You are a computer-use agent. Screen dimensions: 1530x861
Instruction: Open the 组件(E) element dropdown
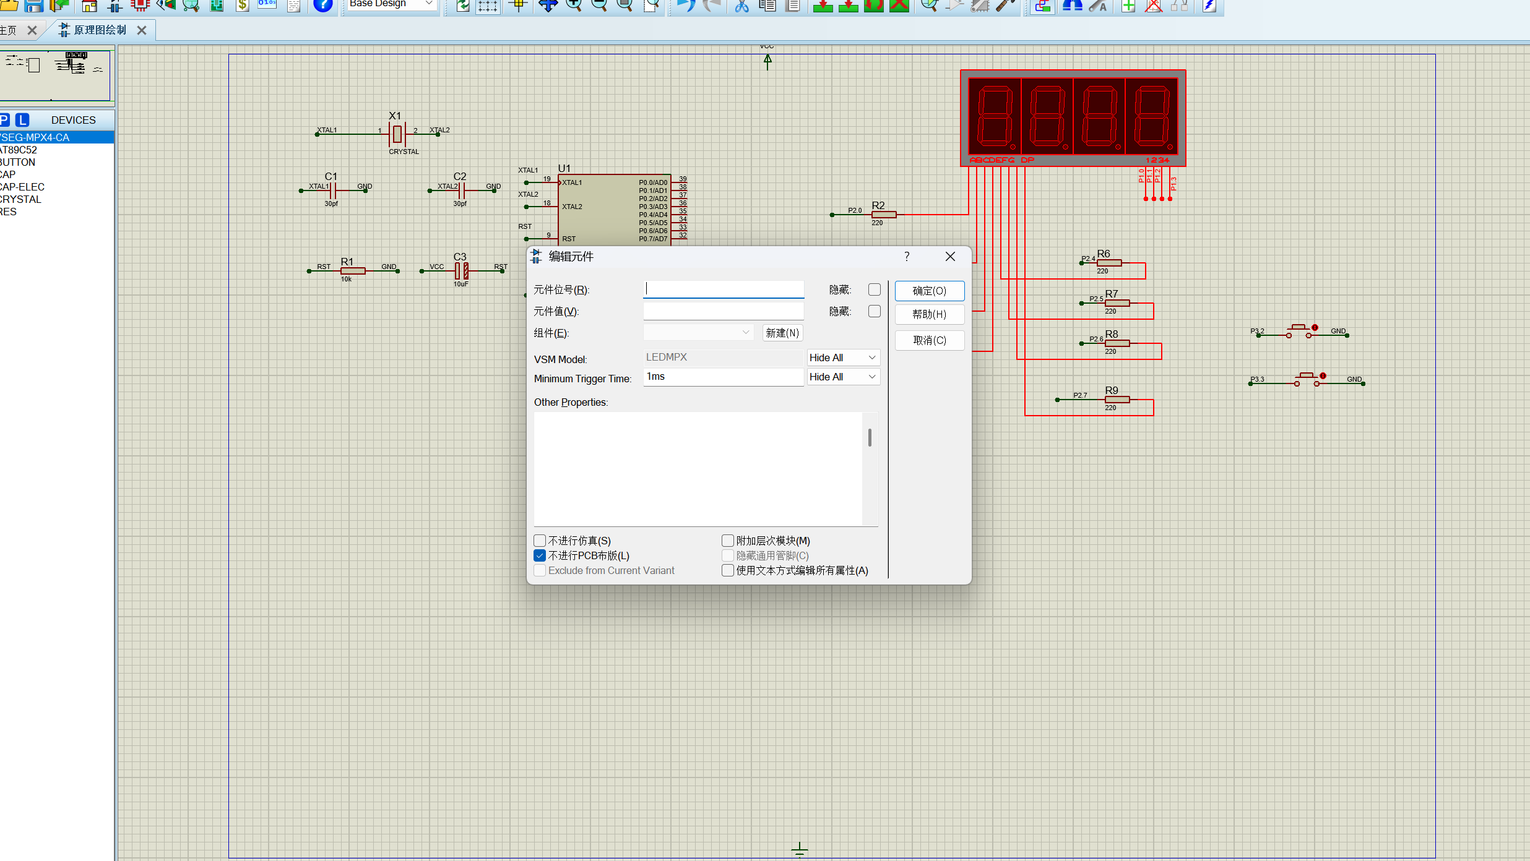[x=698, y=333]
